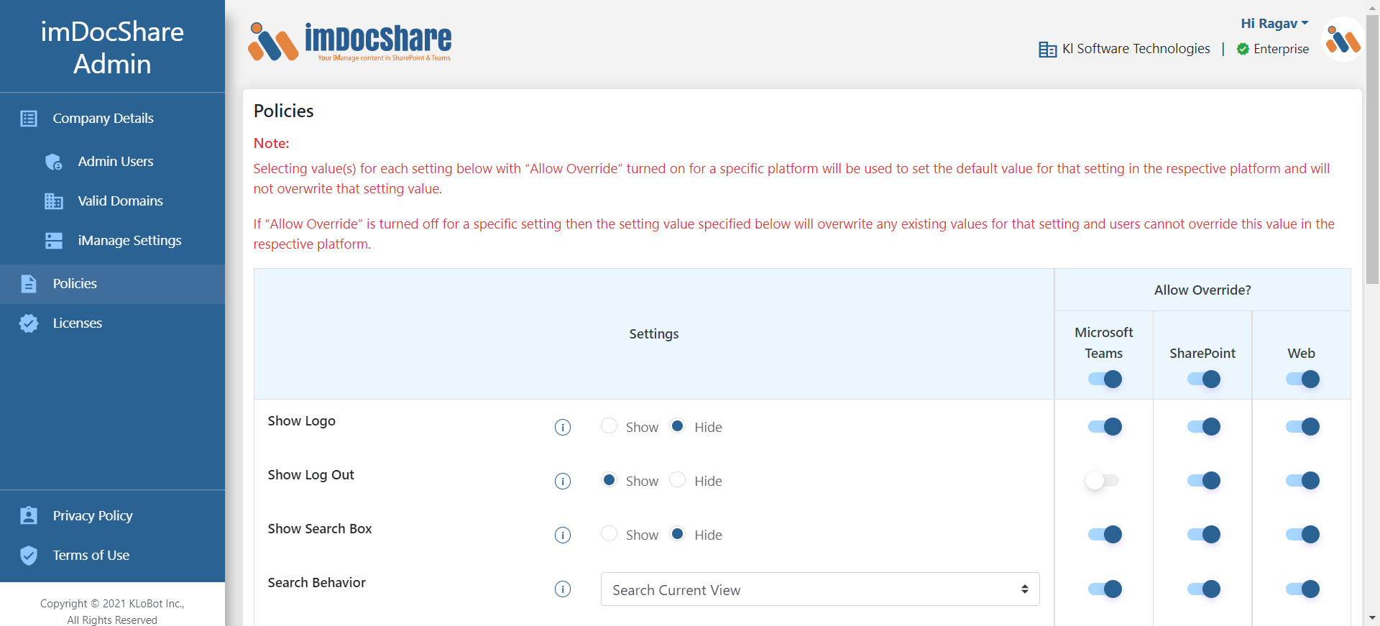Select Hide radio for Show Search Box
This screenshot has width=1380, height=626.
677,534
